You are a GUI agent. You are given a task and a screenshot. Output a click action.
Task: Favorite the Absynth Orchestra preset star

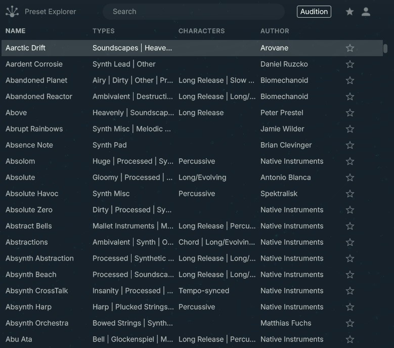click(350, 323)
